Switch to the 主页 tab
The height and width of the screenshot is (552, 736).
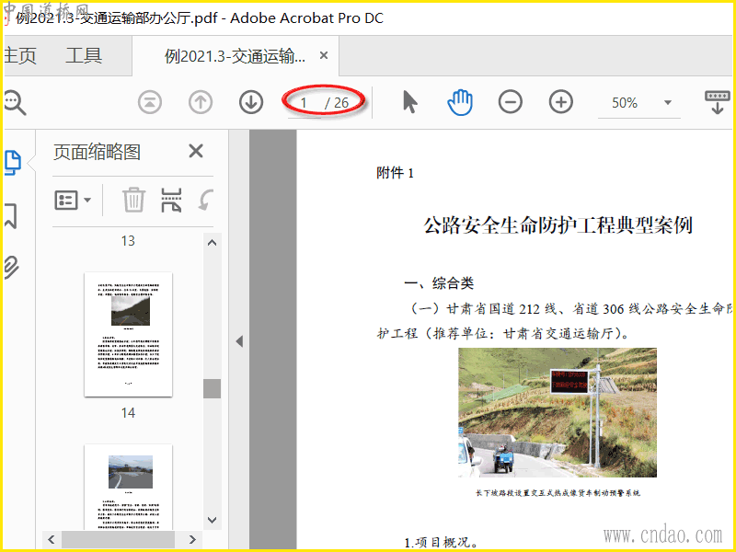[x=20, y=56]
